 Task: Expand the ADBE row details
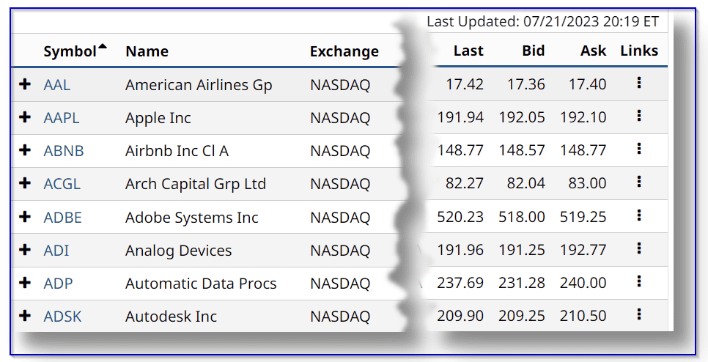[x=25, y=217]
